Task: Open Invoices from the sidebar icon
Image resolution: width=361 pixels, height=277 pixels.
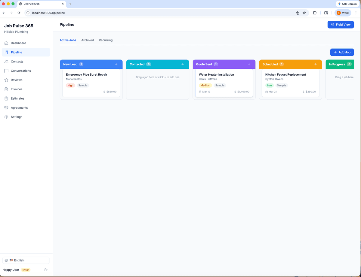Action: coord(6,89)
